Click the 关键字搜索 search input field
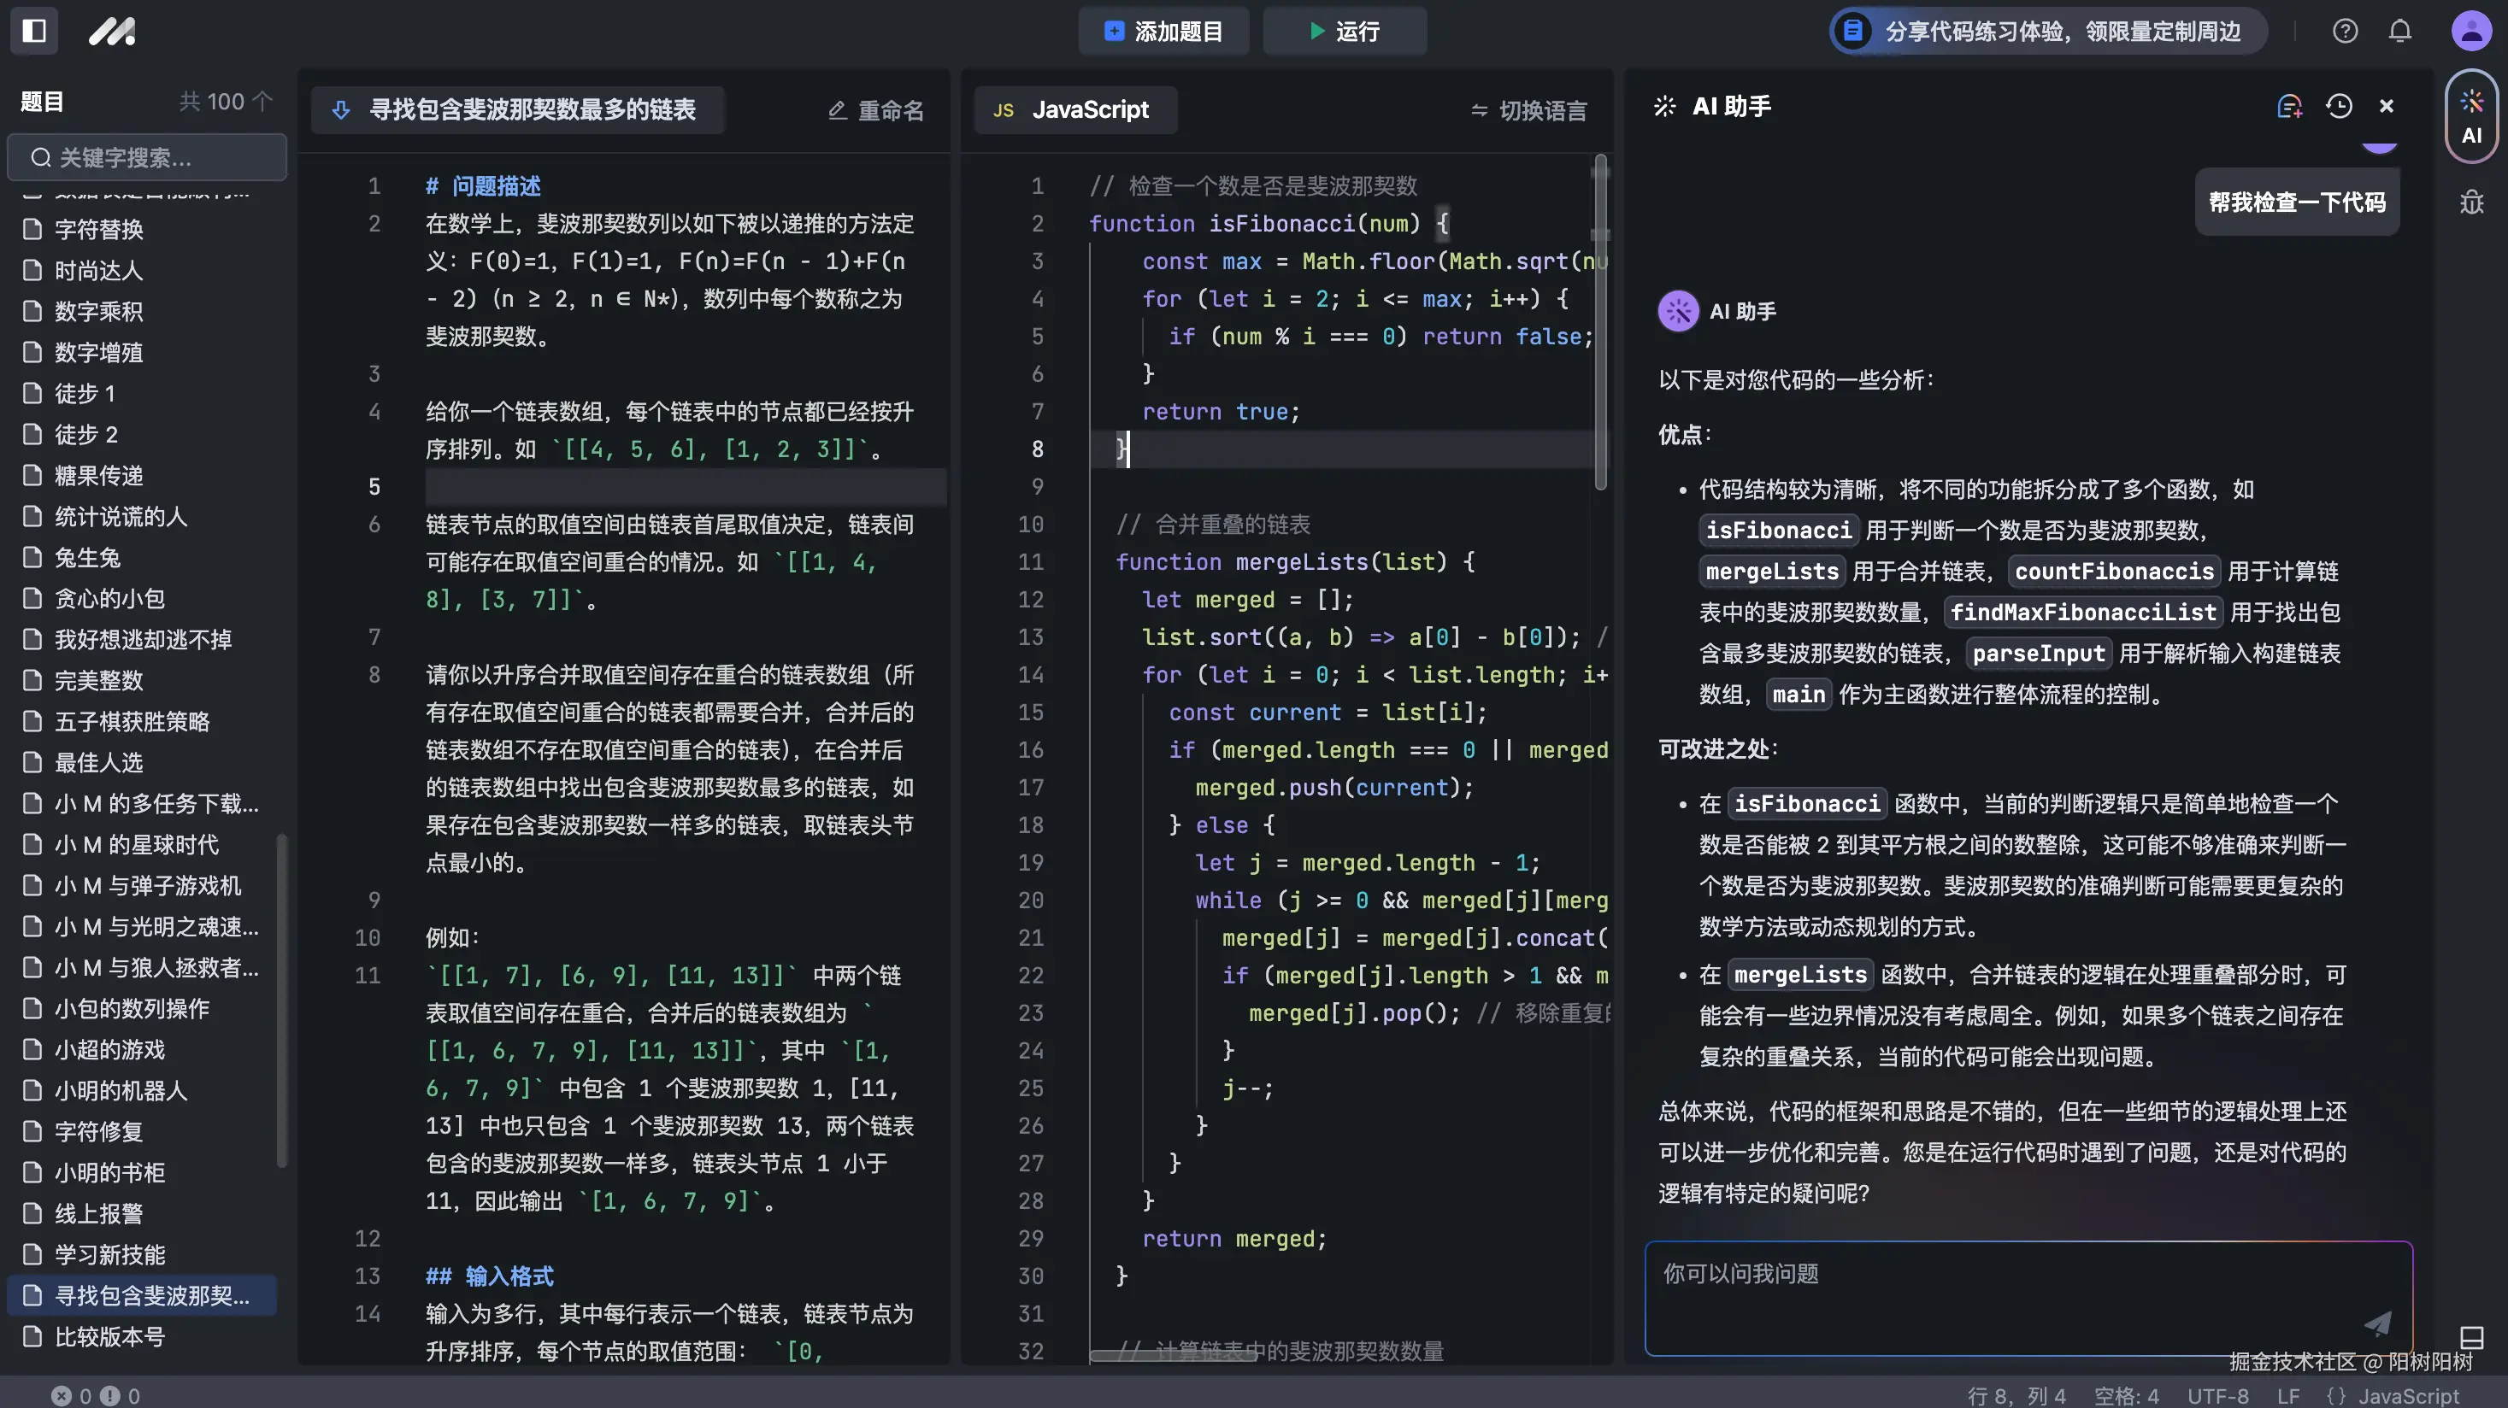 [145, 156]
